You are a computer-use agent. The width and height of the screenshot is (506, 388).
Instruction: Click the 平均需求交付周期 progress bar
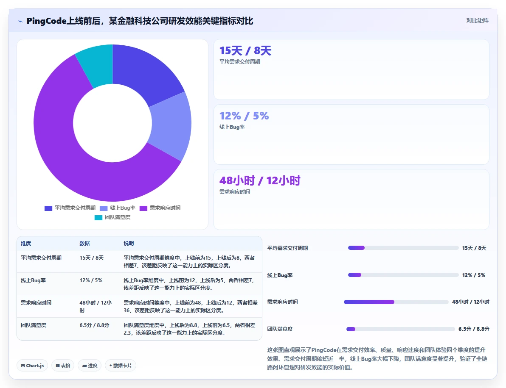pos(403,248)
